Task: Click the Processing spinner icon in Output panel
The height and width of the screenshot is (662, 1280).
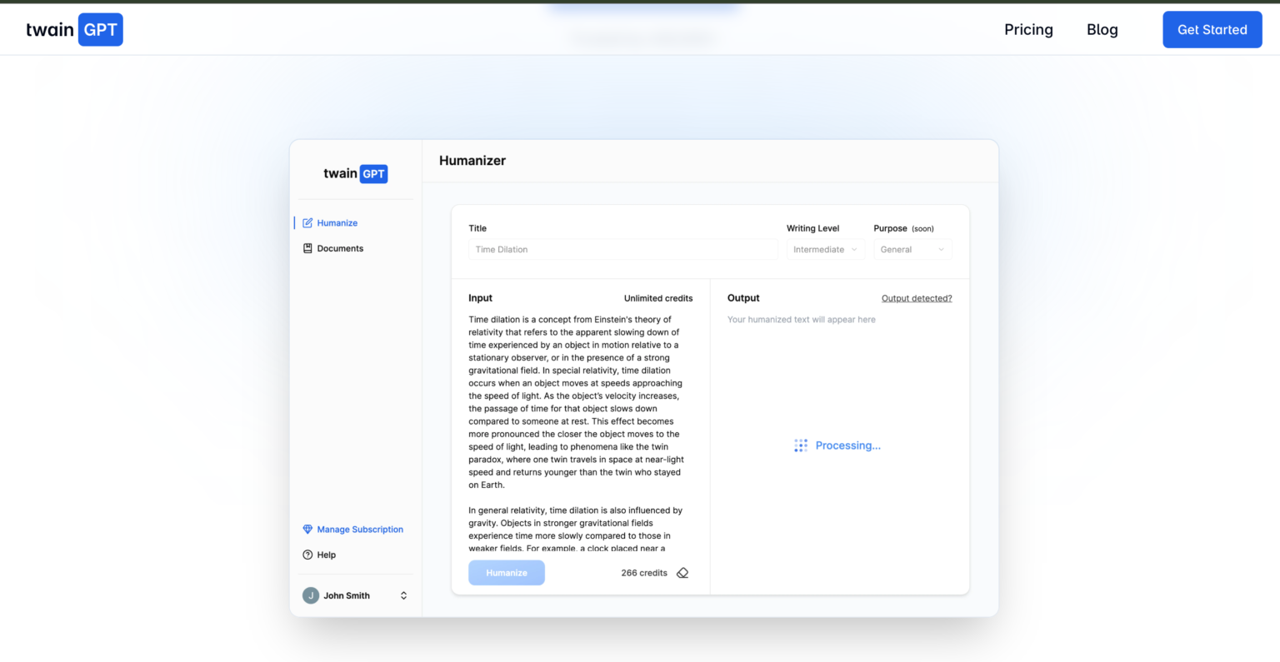Action: [x=801, y=445]
